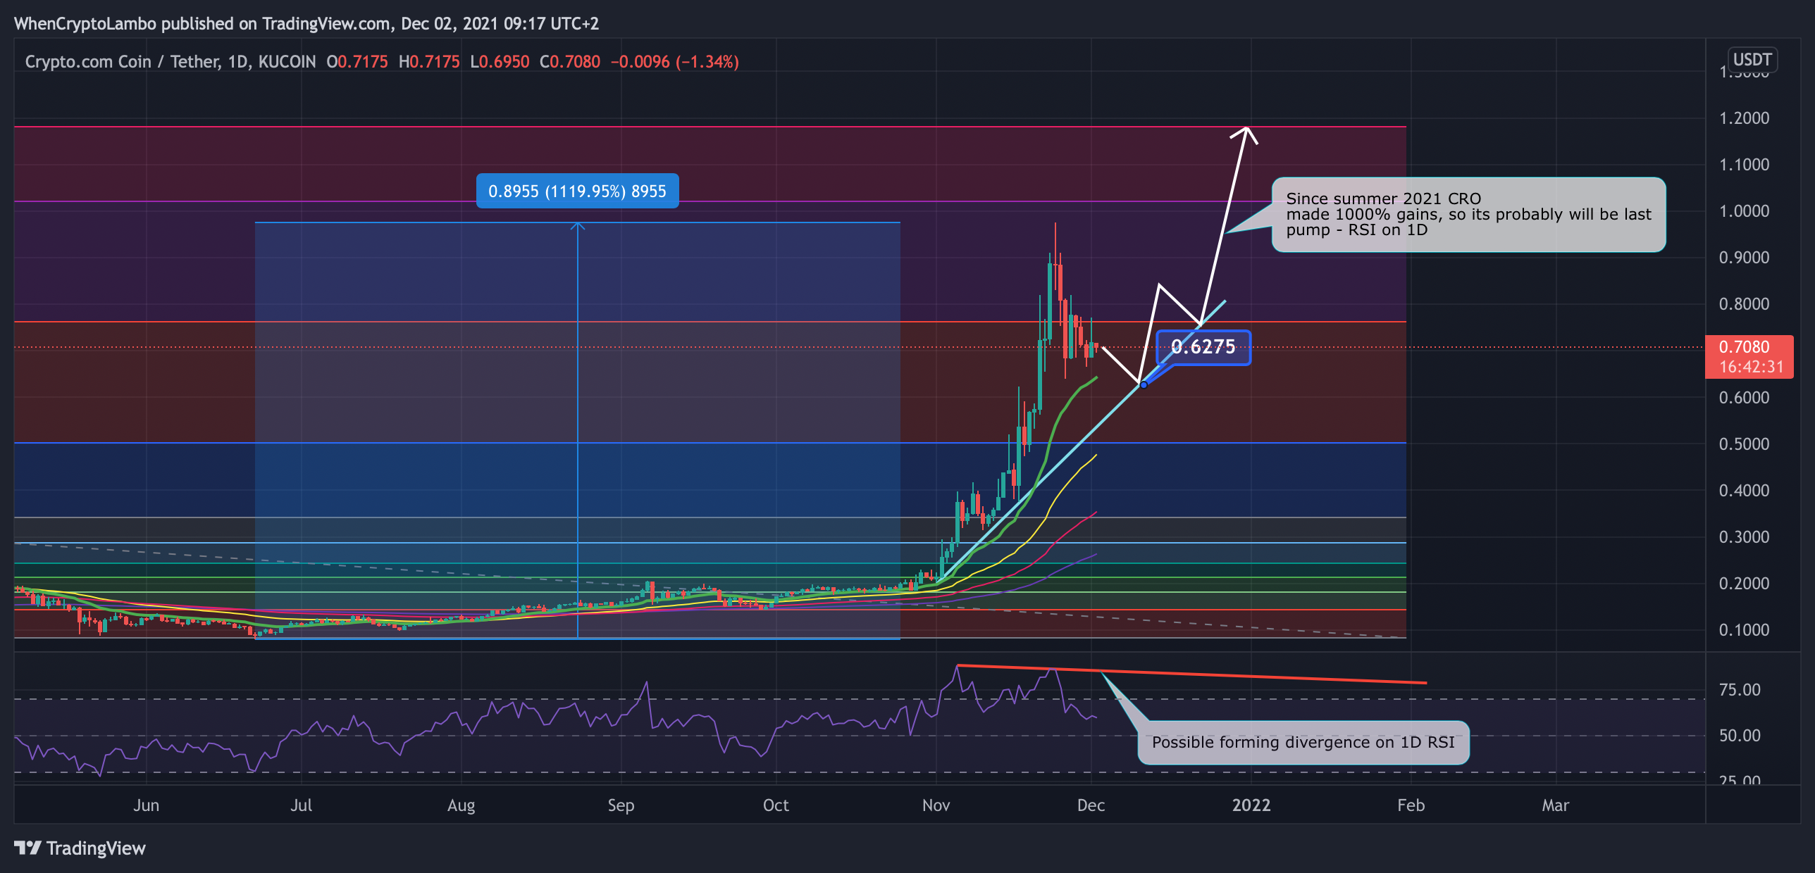Click the red RSI divergence trendline
1815x873 pixels.
point(1192,674)
